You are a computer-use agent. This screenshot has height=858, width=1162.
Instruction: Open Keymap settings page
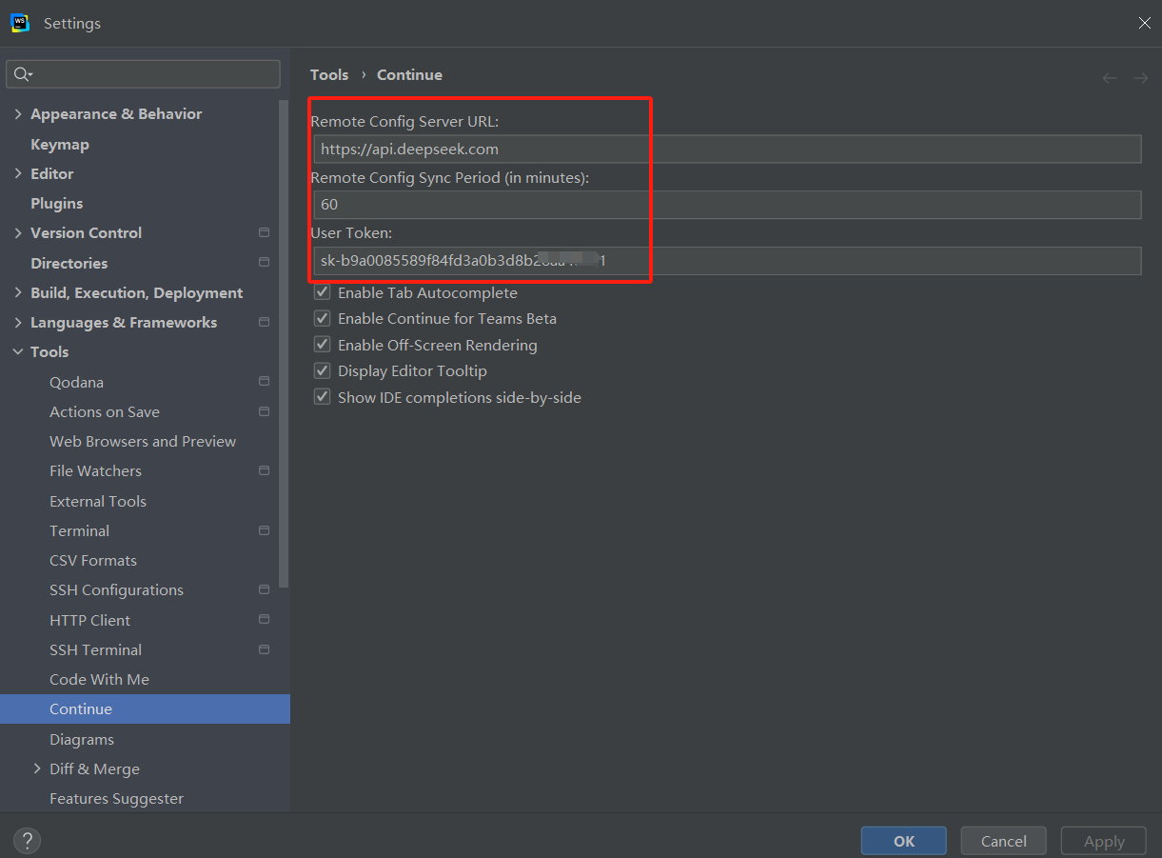click(x=60, y=144)
